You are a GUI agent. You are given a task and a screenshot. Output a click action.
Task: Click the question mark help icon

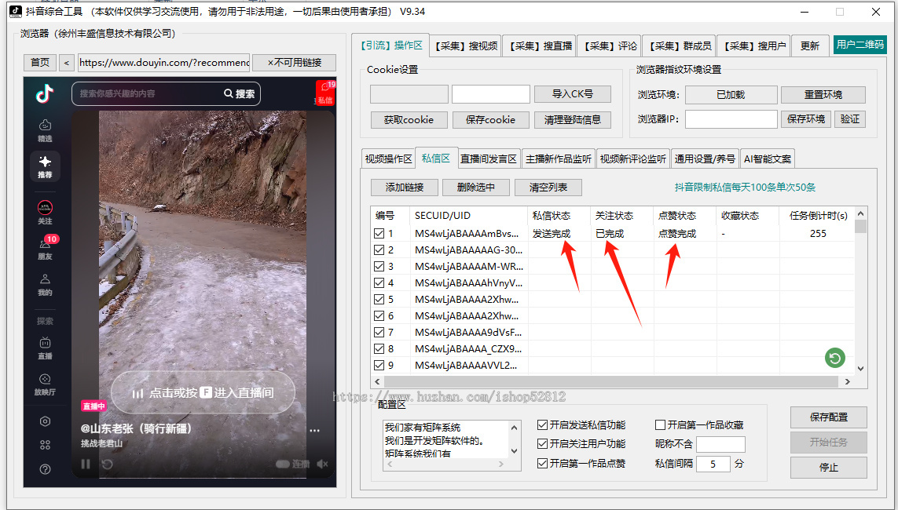tap(46, 469)
